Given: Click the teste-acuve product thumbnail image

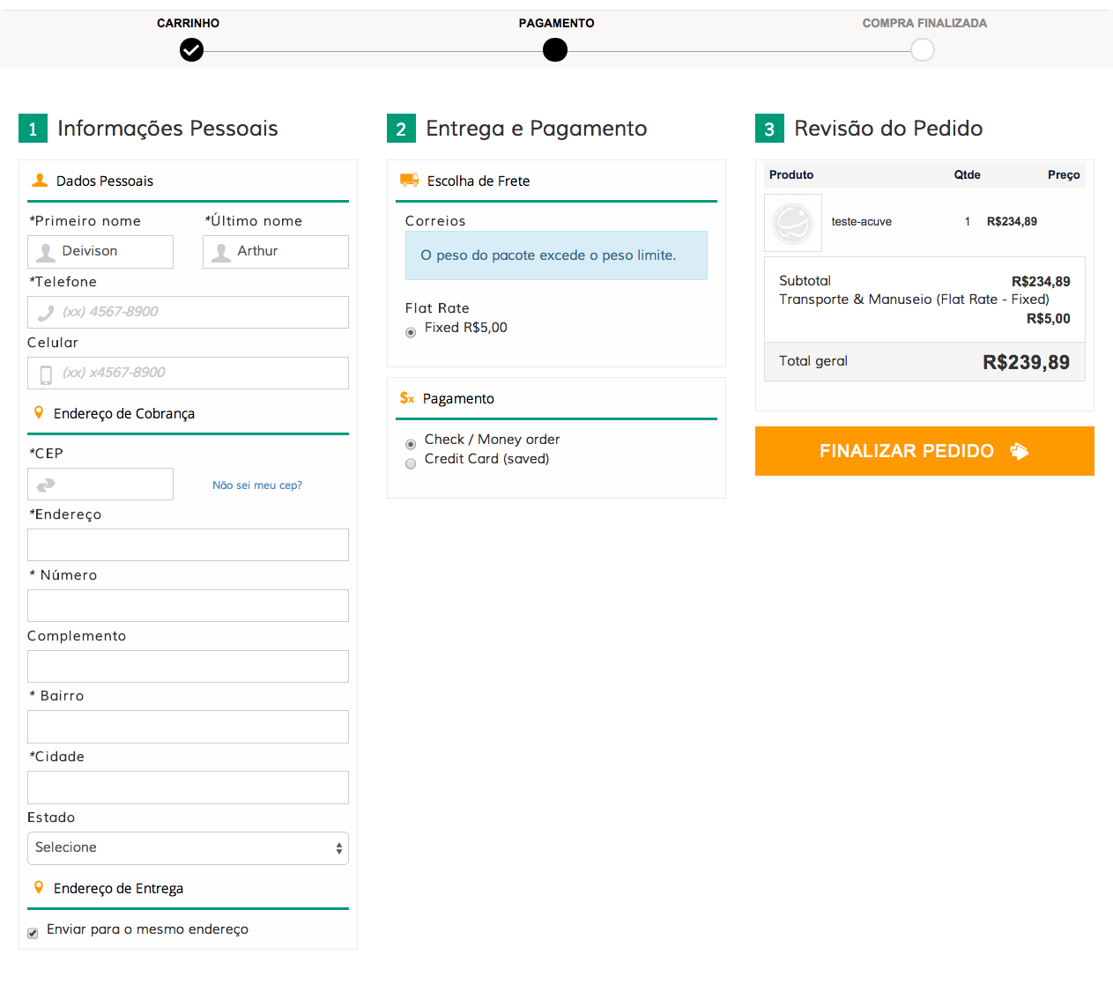Looking at the screenshot, I should pos(792,223).
